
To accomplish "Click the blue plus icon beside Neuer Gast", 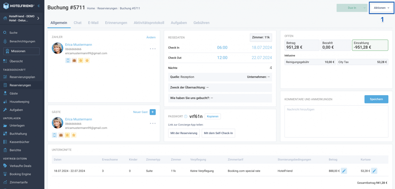I will point(153,112).
